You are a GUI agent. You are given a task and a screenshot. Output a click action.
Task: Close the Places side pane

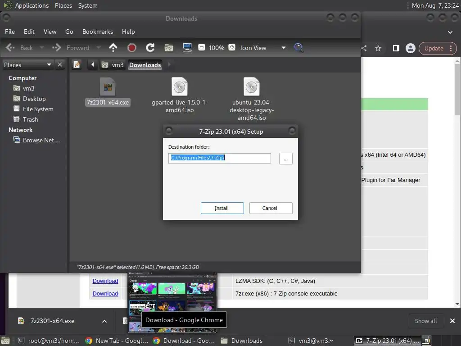pyautogui.click(x=60, y=64)
